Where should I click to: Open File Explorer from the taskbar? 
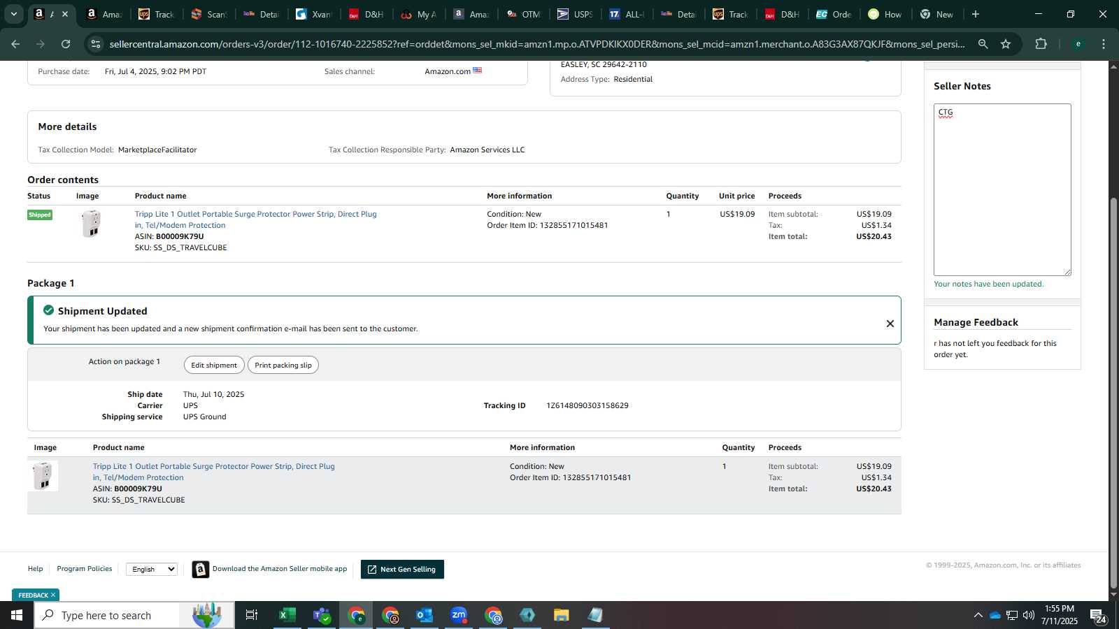562,615
